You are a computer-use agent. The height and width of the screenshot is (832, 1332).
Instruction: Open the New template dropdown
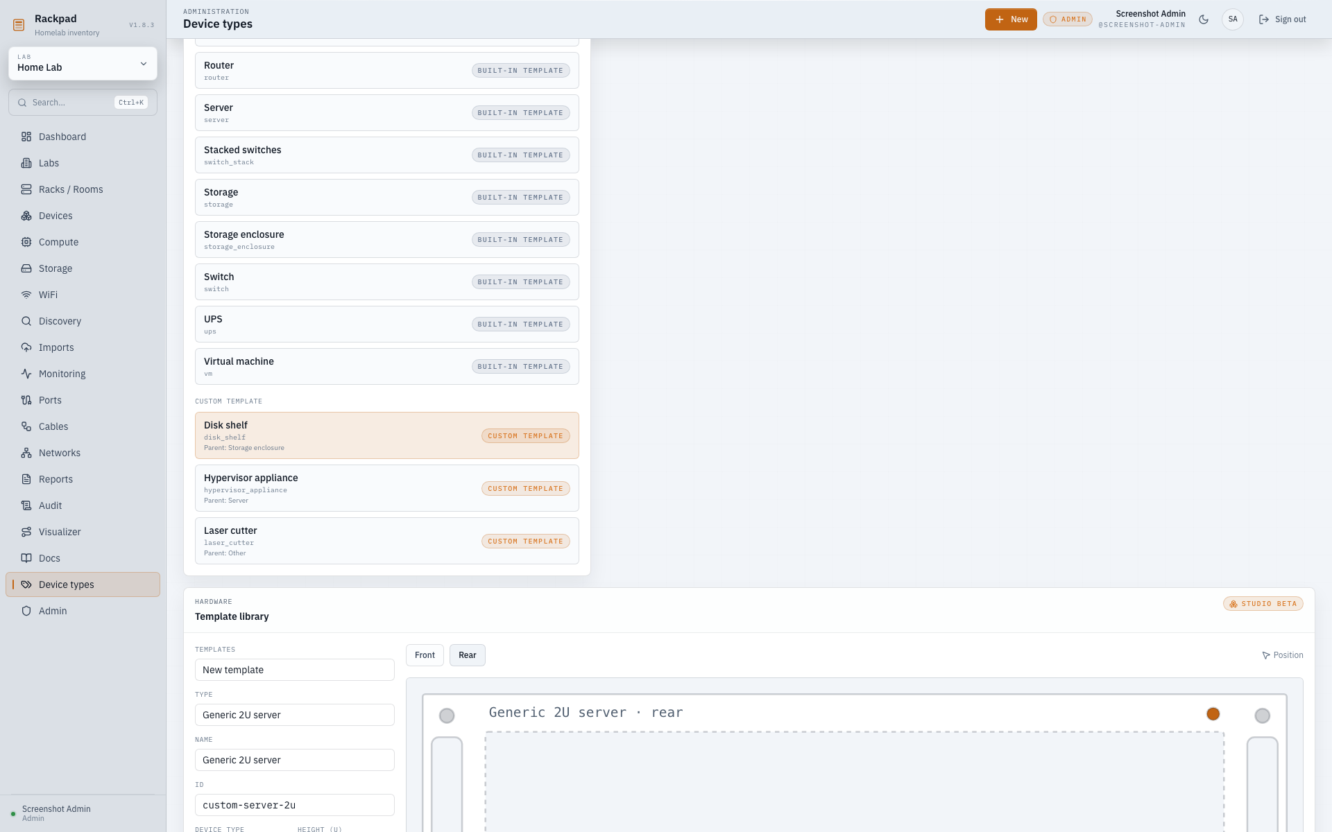point(295,670)
